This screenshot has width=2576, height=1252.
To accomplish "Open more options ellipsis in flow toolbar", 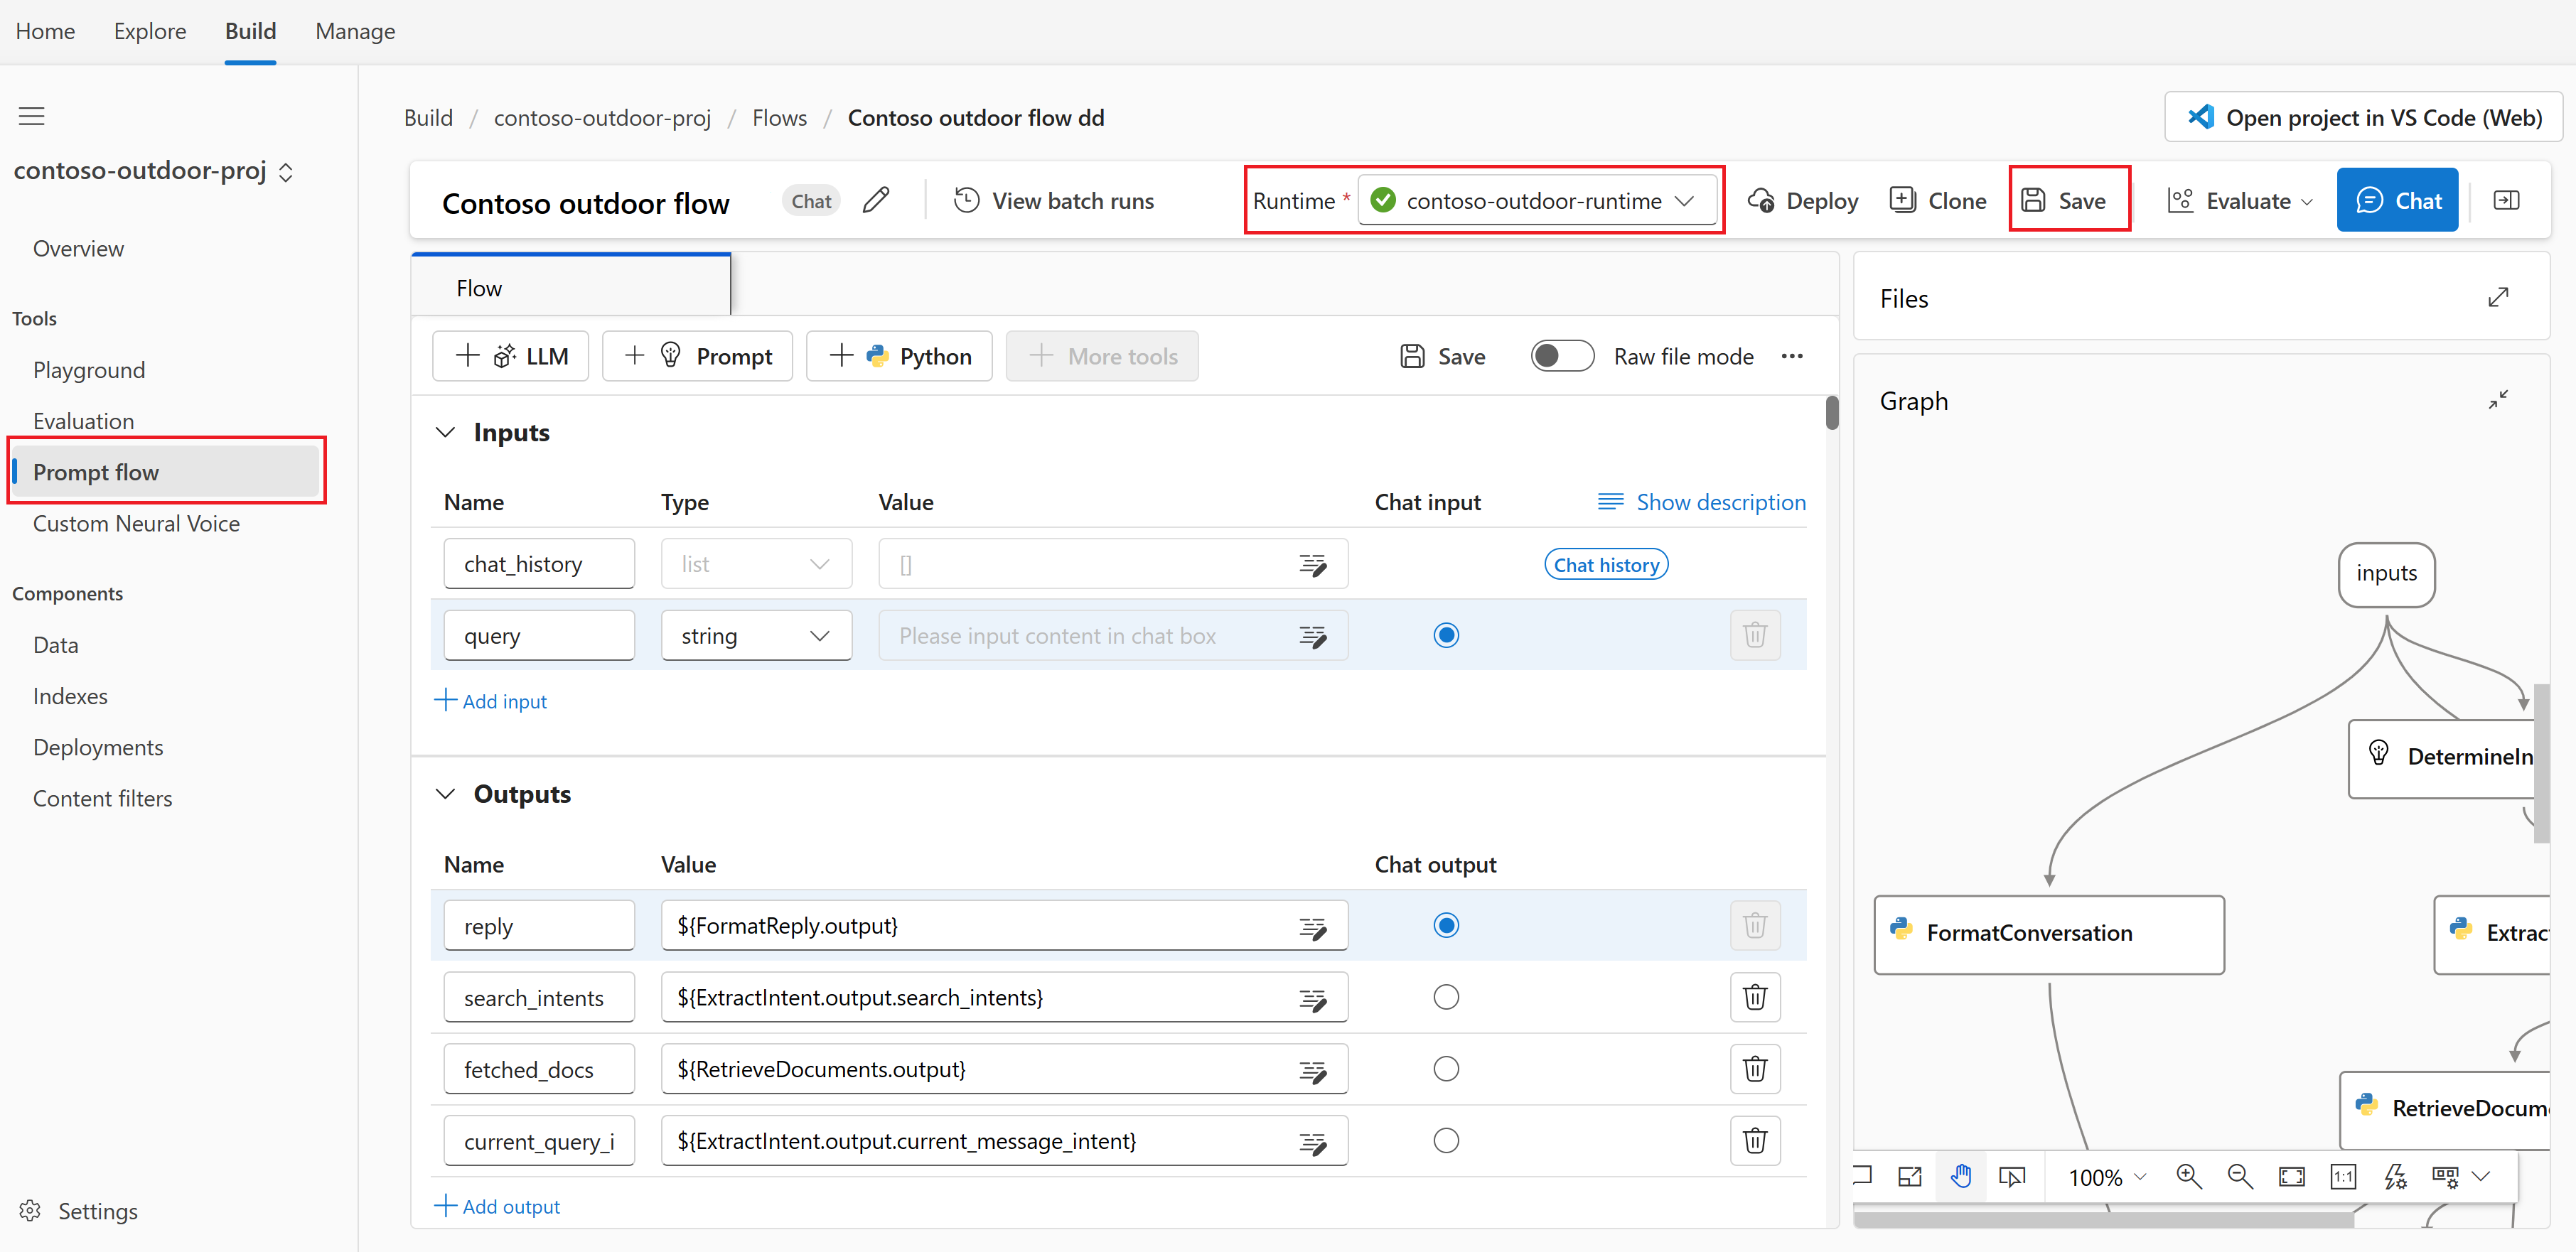I will tap(1792, 356).
